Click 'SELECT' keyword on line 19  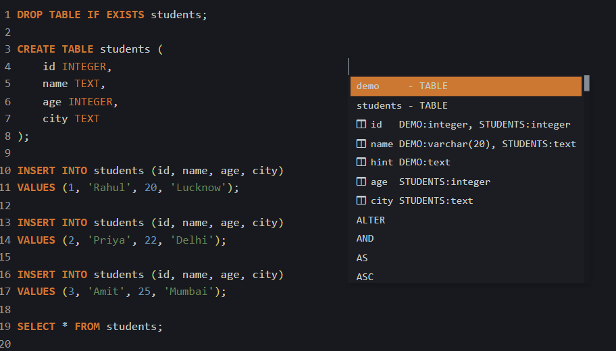(36, 327)
